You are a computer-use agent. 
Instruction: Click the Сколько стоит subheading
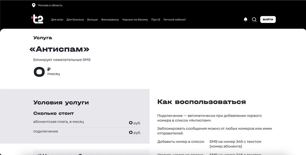[53, 113]
